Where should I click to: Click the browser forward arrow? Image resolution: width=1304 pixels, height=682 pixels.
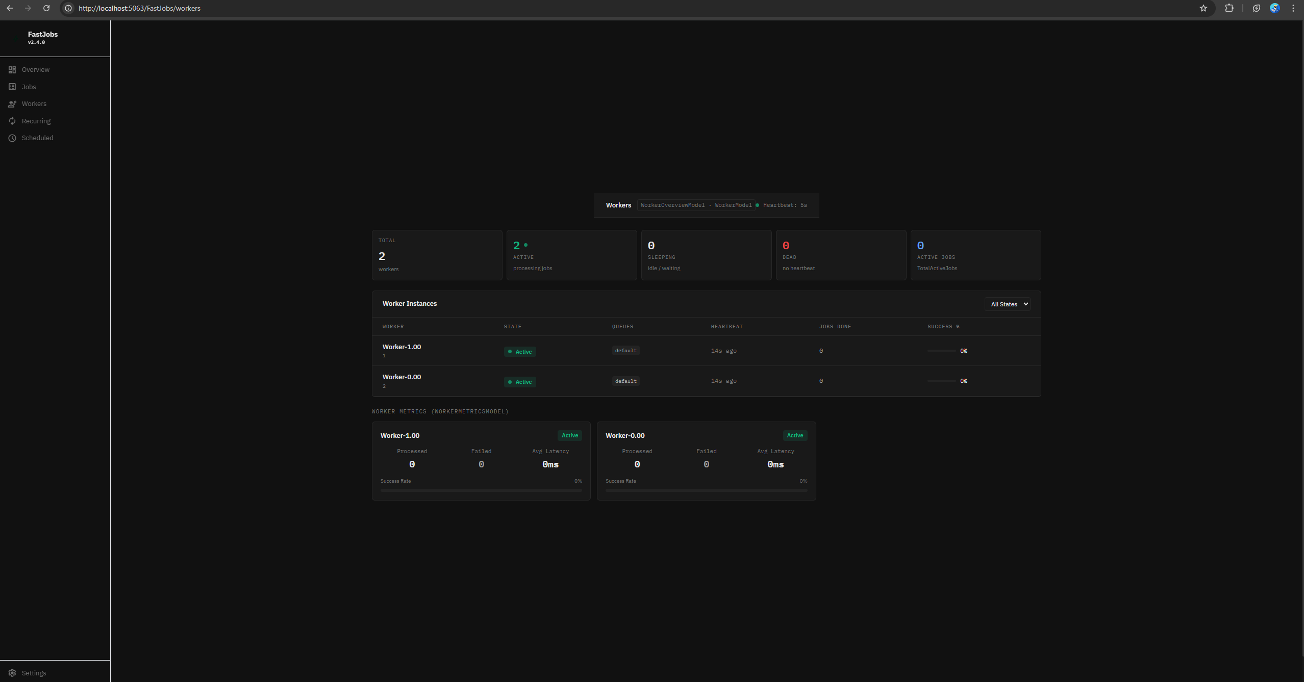coord(28,8)
